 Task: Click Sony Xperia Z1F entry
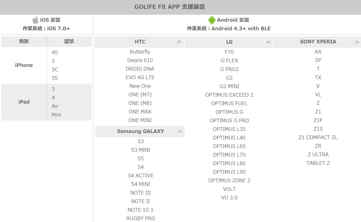pos(318,120)
